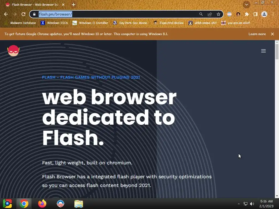Screen dimensions: 279x209
Task: Open the Malware Database bookmark
Action: (20, 23)
